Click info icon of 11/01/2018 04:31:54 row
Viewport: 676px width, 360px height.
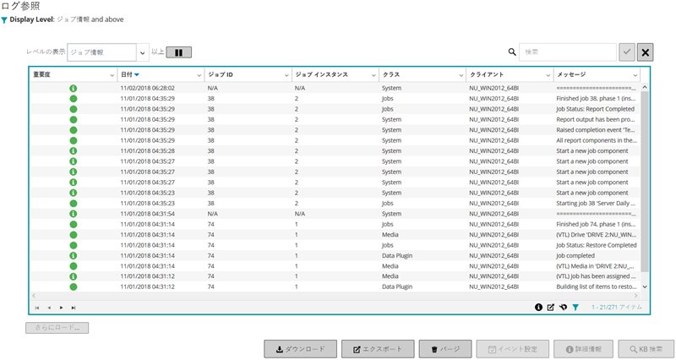[74, 214]
